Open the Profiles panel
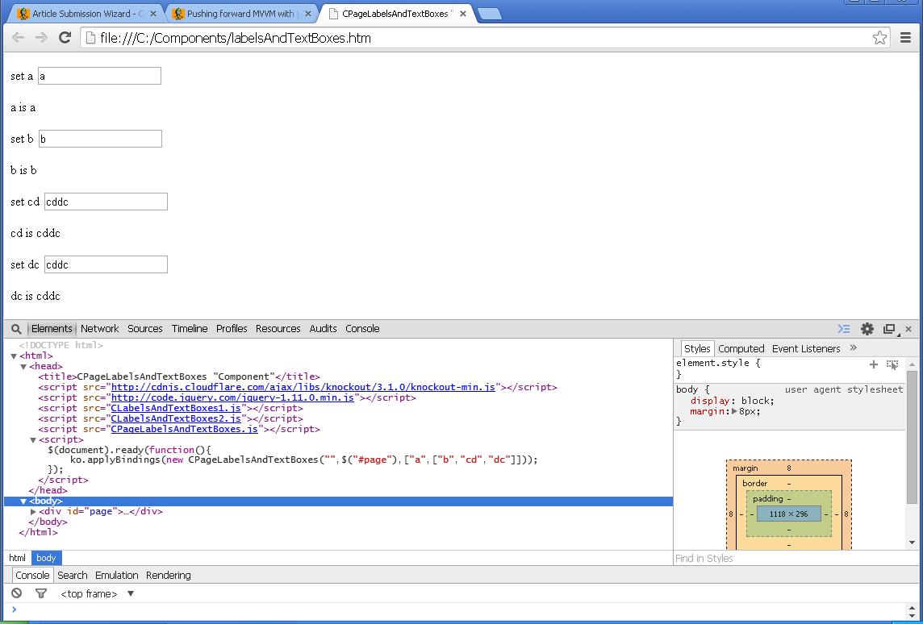This screenshot has height=624, width=923. [232, 329]
